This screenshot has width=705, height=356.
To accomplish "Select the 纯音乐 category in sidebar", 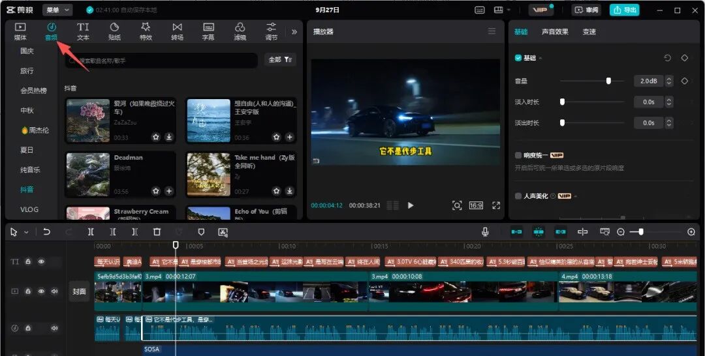I will pyautogui.click(x=30, y=170).
